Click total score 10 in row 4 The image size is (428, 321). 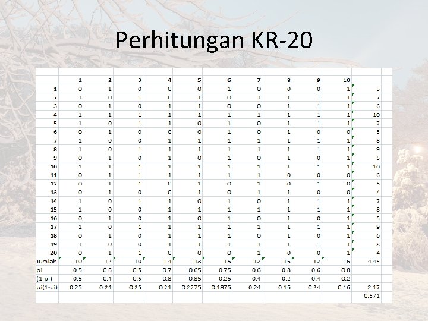tap(376, 115)
